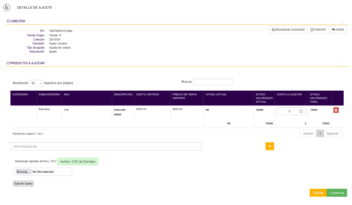Click the Siguiente pagination button
The height and width of the screenshot is (205, 352).
point(332,134)
